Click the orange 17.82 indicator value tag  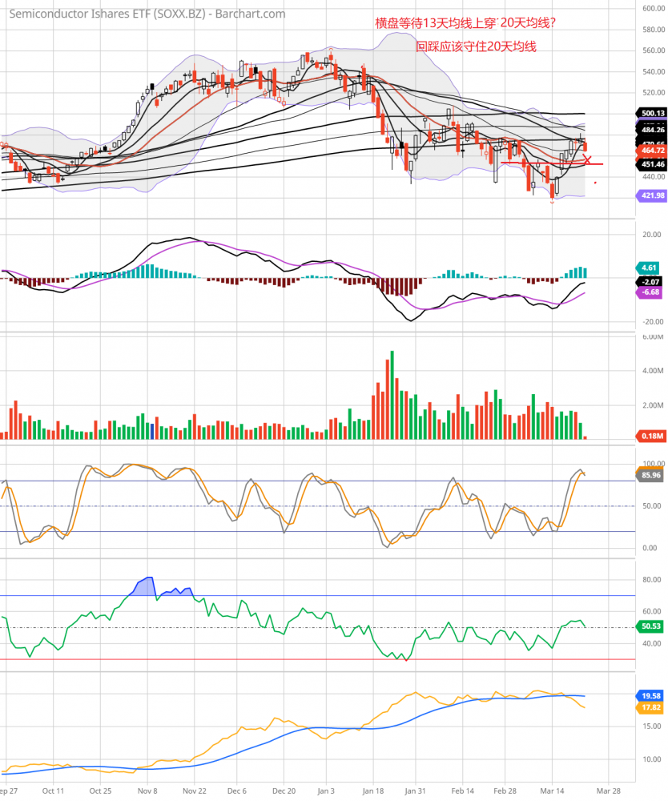650,707
